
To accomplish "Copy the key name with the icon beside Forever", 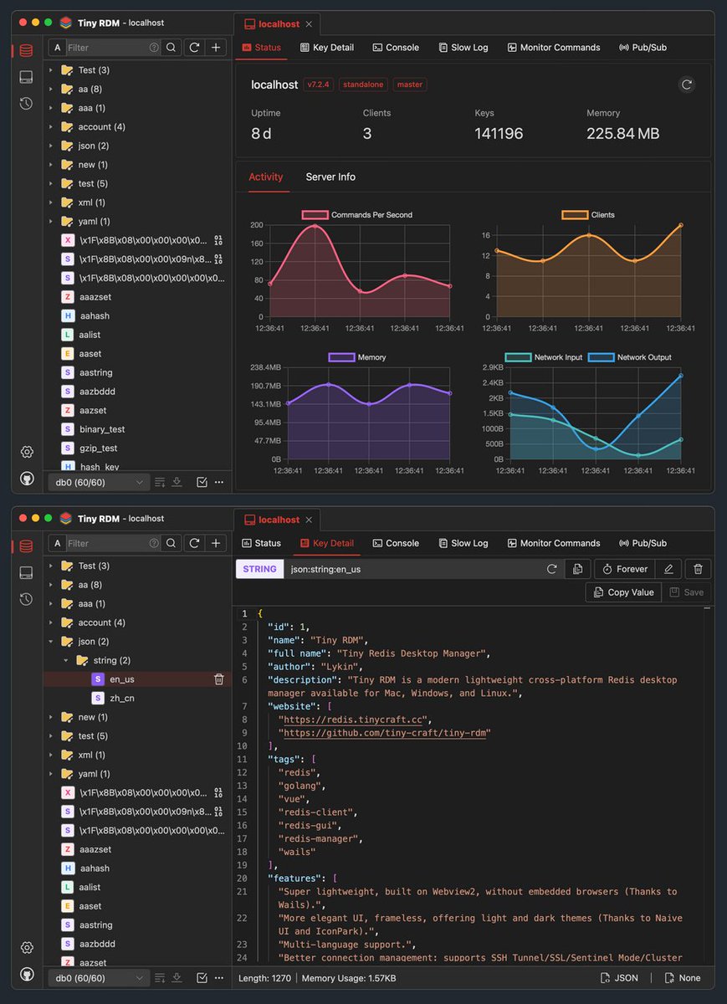I will point(578,569).
